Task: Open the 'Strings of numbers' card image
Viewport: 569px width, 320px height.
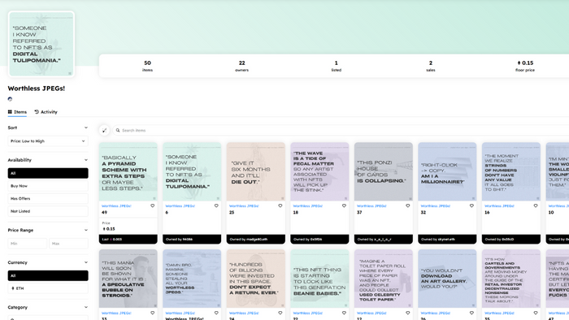Action: pos(511,172)
